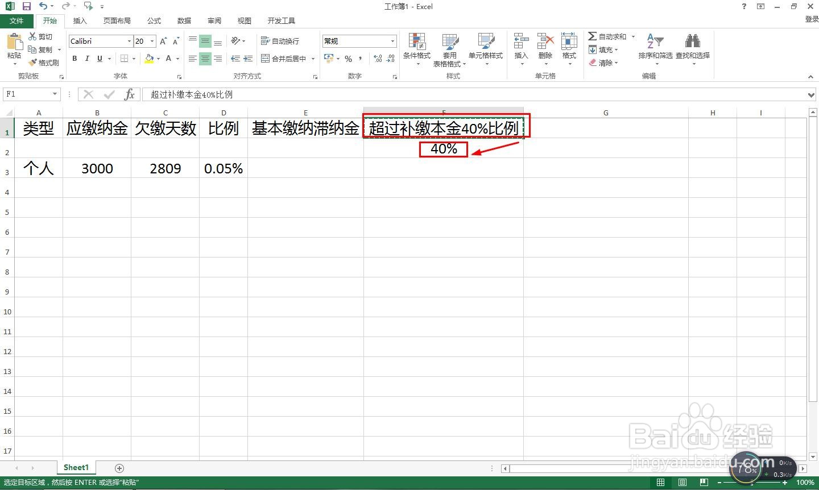The height and width of the screenshot is (490, 819).
Task: Click the Save icon in quick access toolbar
Action: coord(27,6)
